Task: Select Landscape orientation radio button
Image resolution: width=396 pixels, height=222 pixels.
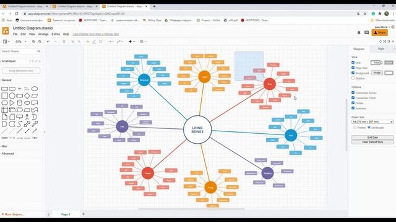Action: [x=369, y=128]
